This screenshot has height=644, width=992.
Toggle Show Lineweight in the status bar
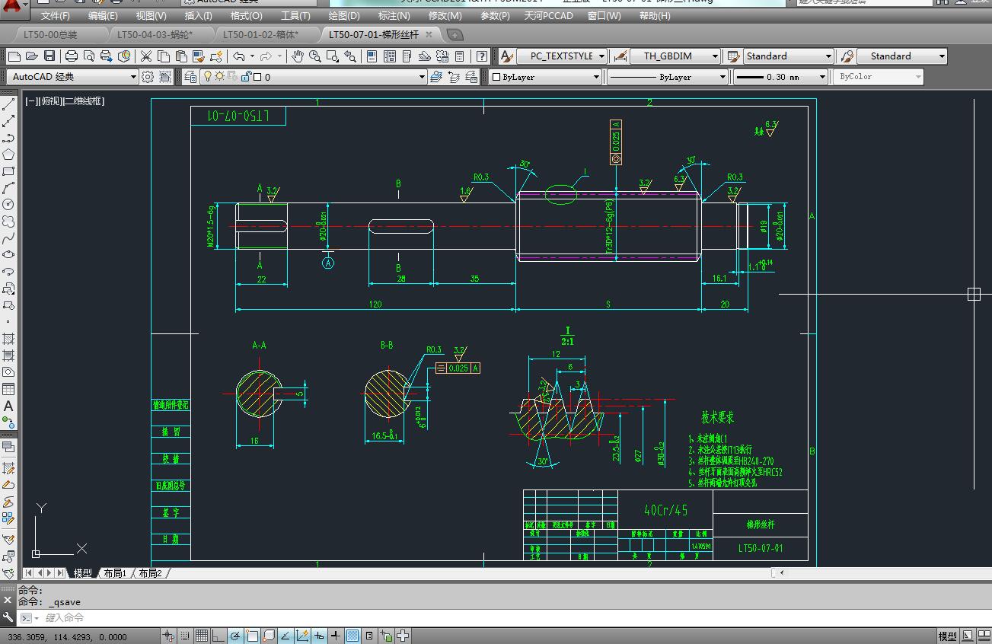point(336,636)
